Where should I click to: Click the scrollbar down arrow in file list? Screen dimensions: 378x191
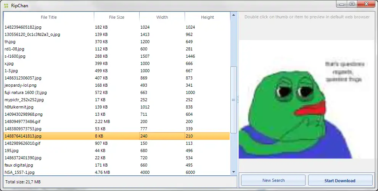pyautogui.click(x=233, y=172)
